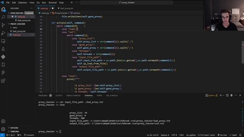
Task: Switch to the main.py editor tab
Action: pyautogui.click(x=45, y=8)
